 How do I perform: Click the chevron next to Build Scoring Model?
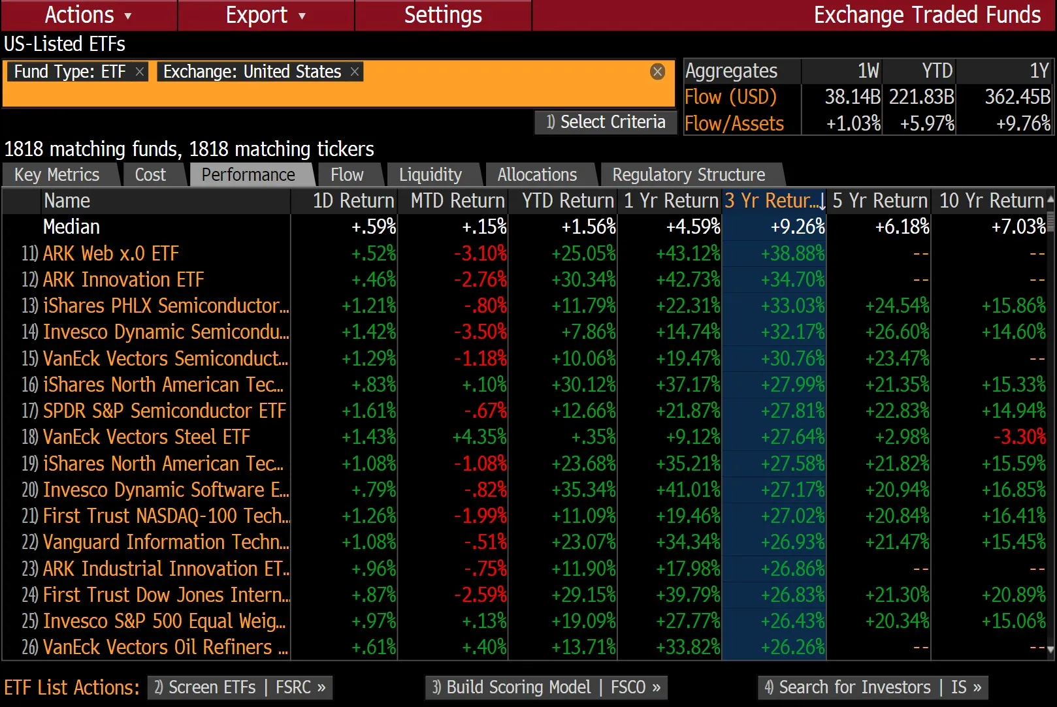tap(657, 687)
